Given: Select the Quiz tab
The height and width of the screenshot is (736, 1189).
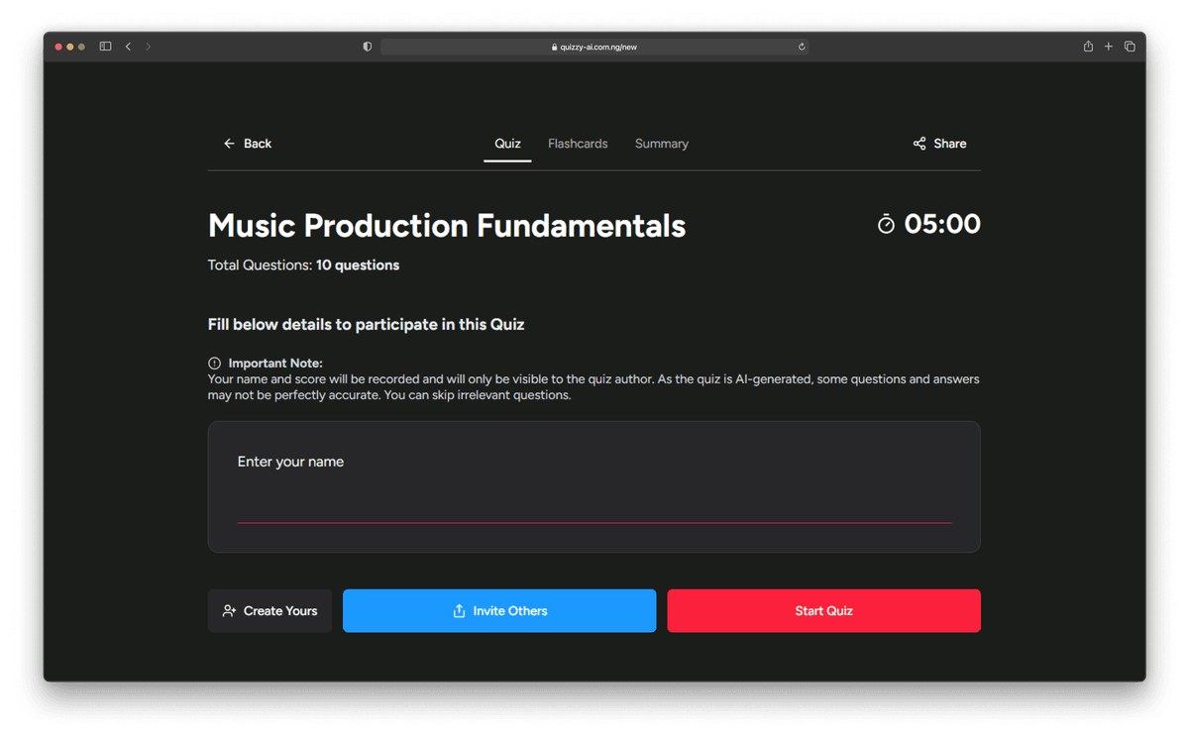Looking at the screenshot, I should tap(507, 144).
